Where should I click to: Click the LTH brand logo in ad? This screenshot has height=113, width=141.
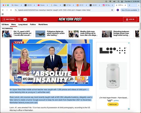[113, 50]
